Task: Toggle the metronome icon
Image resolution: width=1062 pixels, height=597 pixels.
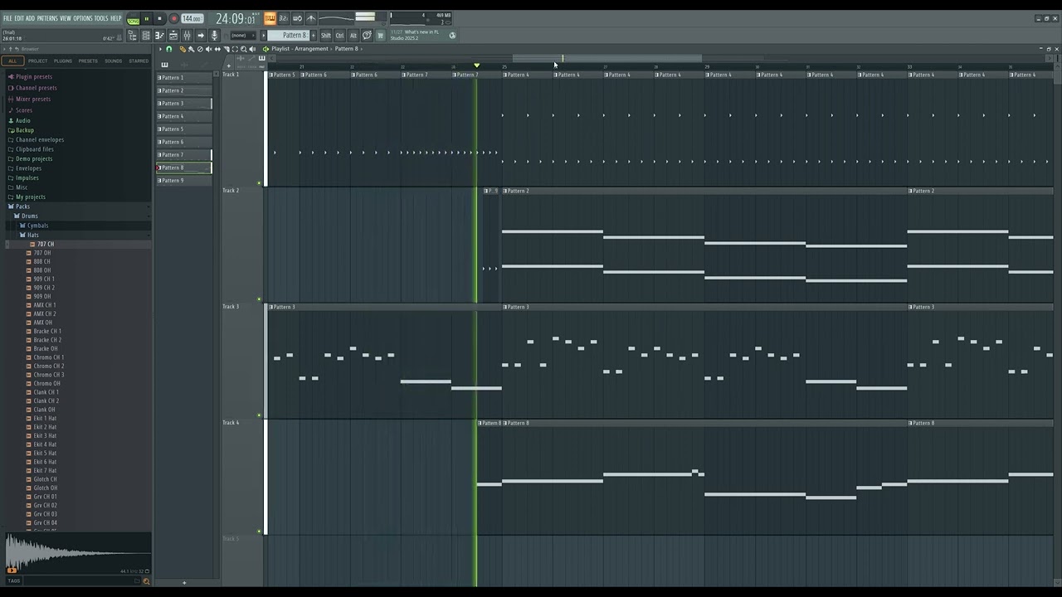Action: pyautogui.click(x=311, y=18)
